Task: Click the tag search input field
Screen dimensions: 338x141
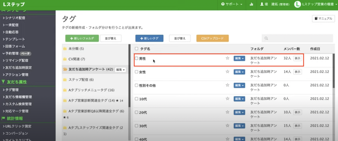Action: [x=297, y=38]
